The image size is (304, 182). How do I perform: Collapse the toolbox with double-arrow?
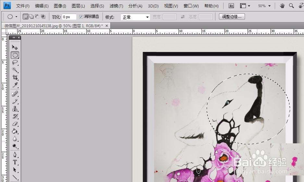pos(14,37)
